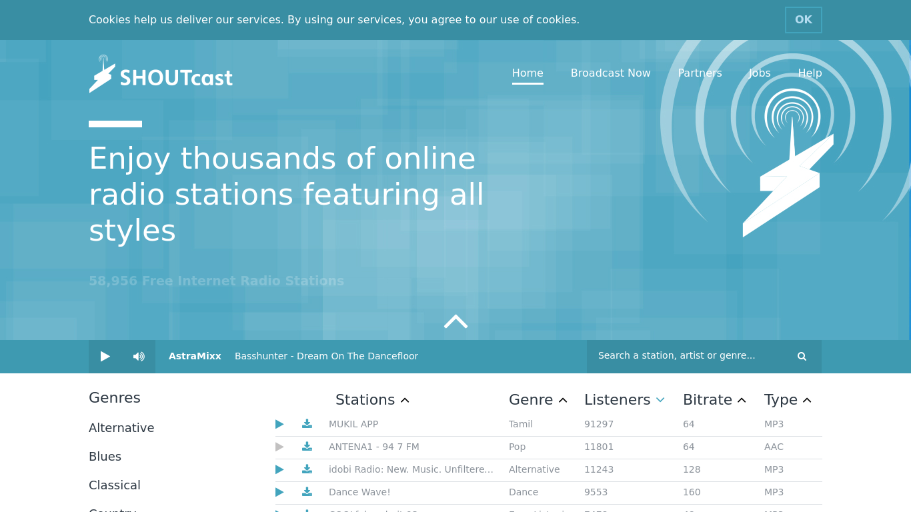The height and width of the screenshot is (512, 911).
Task: Select the Blues genre
Action: (x=105, y=457)
